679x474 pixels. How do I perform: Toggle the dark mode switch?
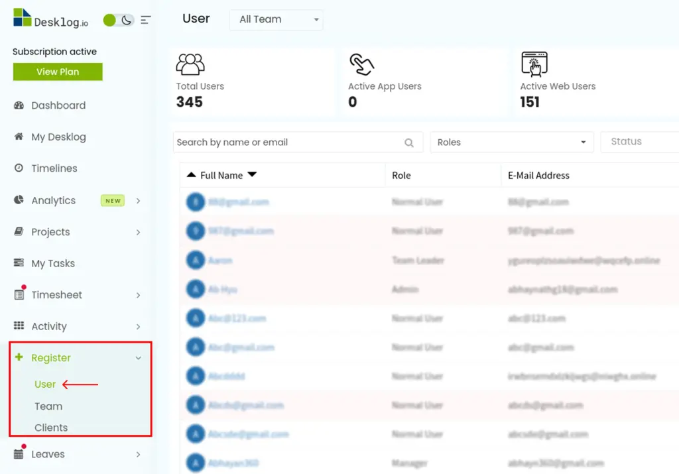point(119,21)
